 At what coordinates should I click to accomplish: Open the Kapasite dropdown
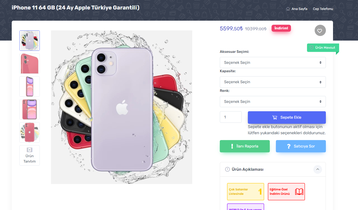pos(273,82)
